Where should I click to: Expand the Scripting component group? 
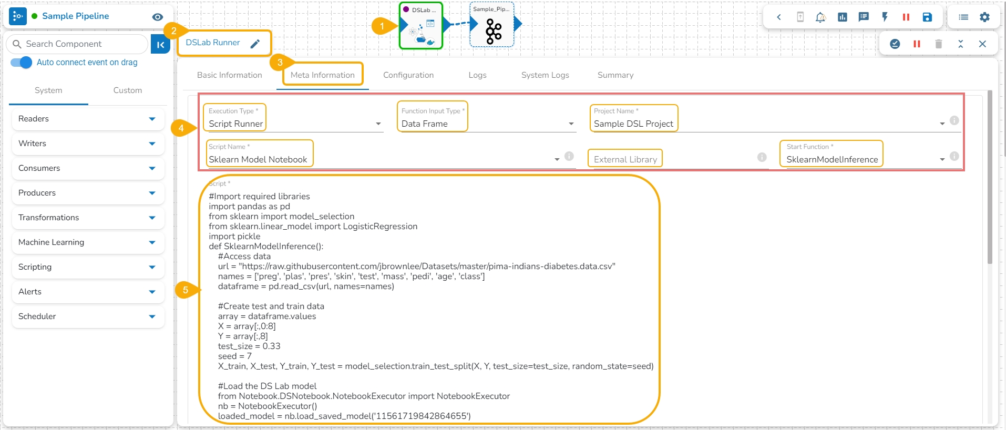[88, 267]
